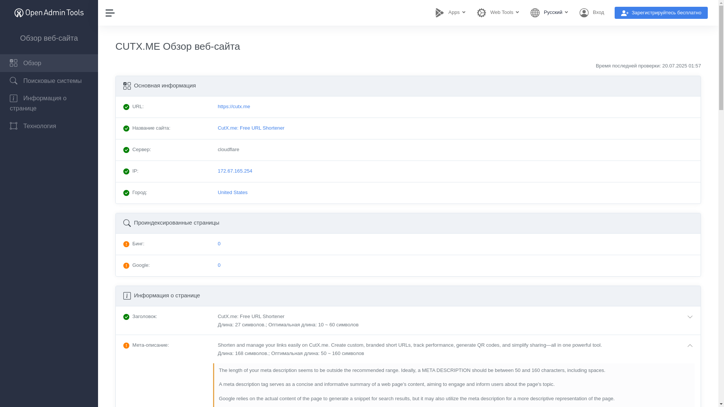Image resolution: width=724 pixels, height=407 pixels.
Task: Click the globe language icon
Action: tap(535, 13)
